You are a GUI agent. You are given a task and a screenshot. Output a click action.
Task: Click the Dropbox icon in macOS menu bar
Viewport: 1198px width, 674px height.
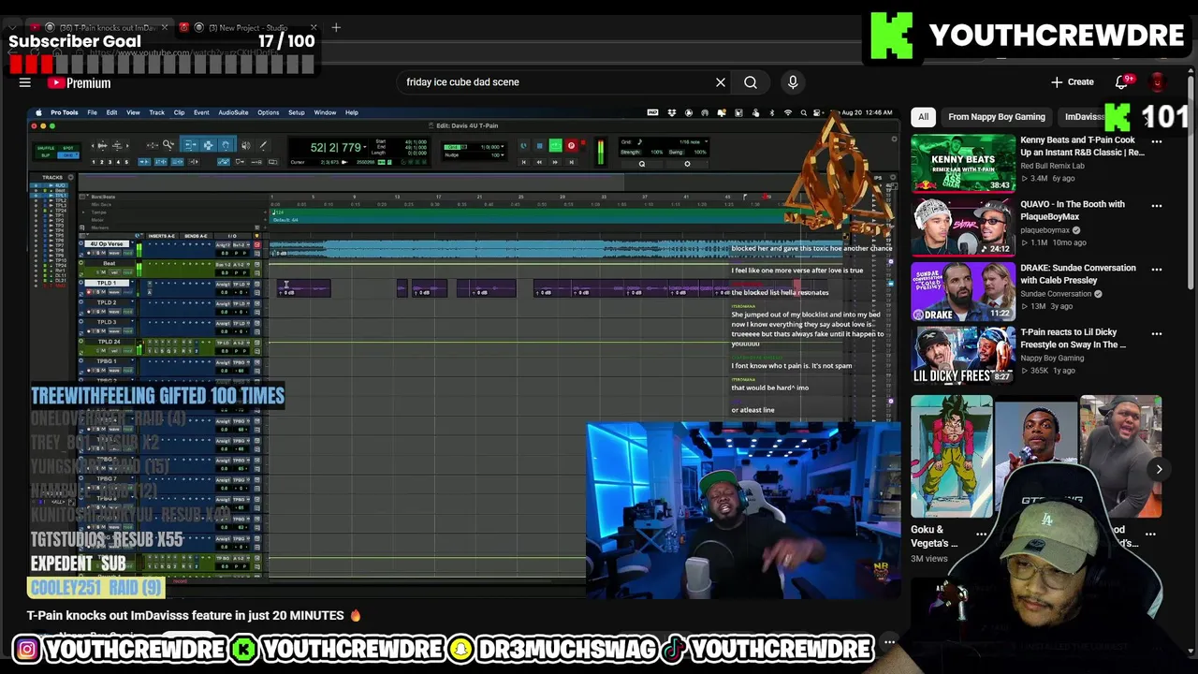click(x=672, y=112)
